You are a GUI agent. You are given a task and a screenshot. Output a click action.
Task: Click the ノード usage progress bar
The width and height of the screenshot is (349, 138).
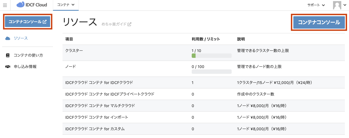click(211, 72)
